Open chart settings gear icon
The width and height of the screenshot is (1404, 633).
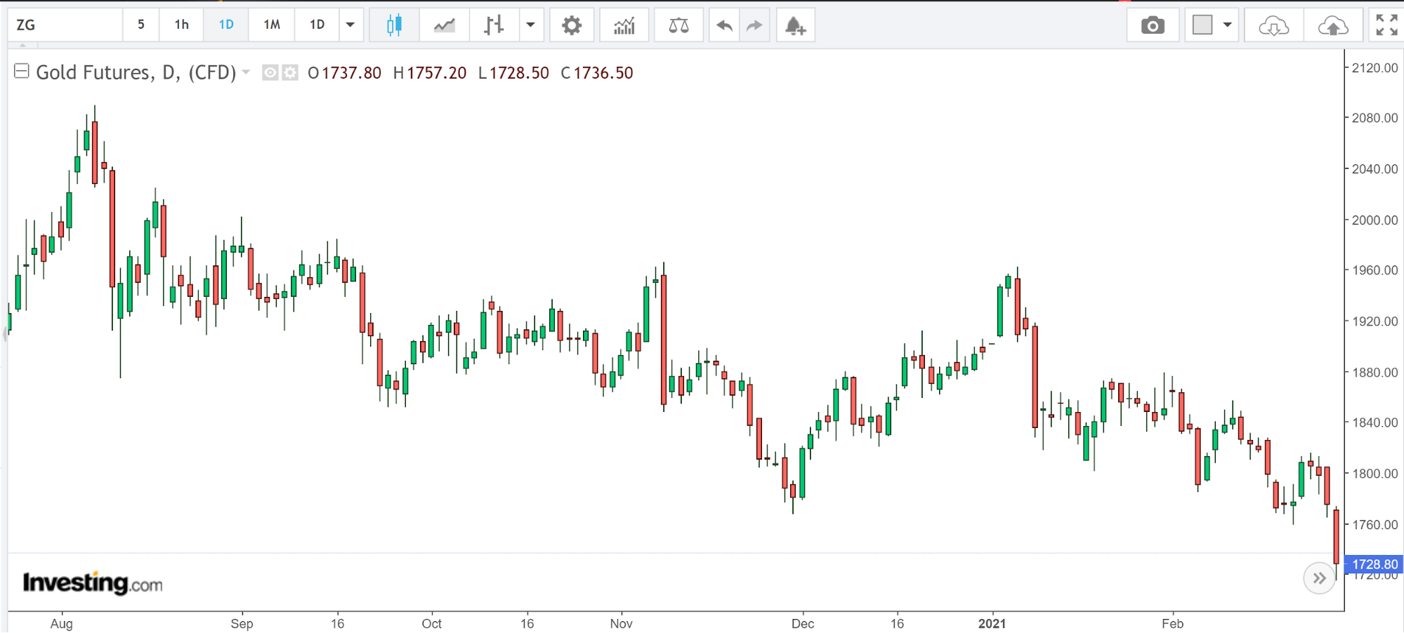pos(572,25)
